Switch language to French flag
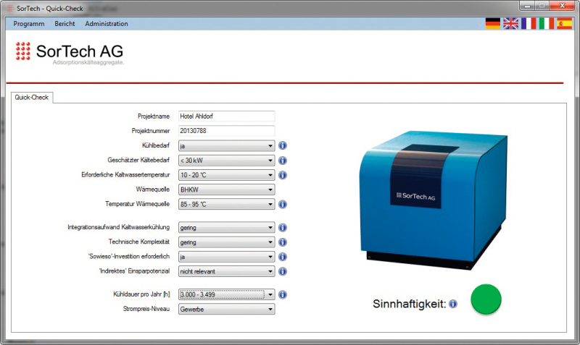580x345 pixels. 529,24
